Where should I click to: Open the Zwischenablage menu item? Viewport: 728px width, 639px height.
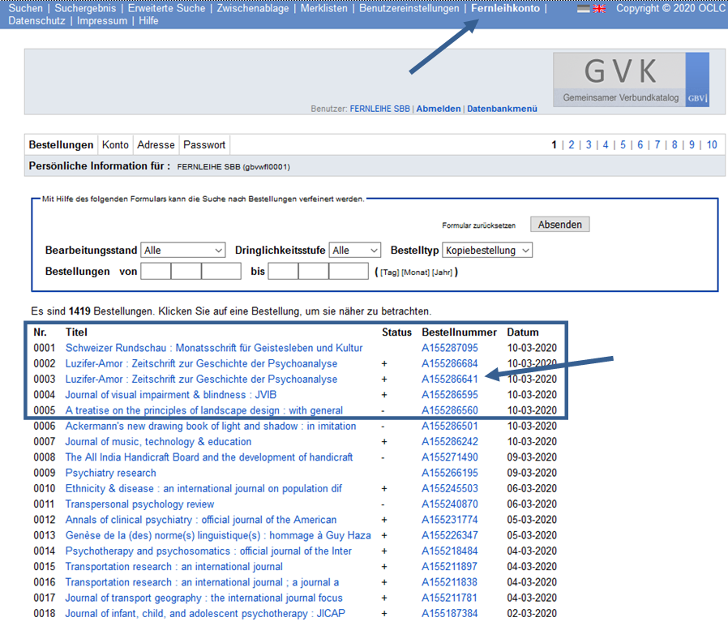253,8
